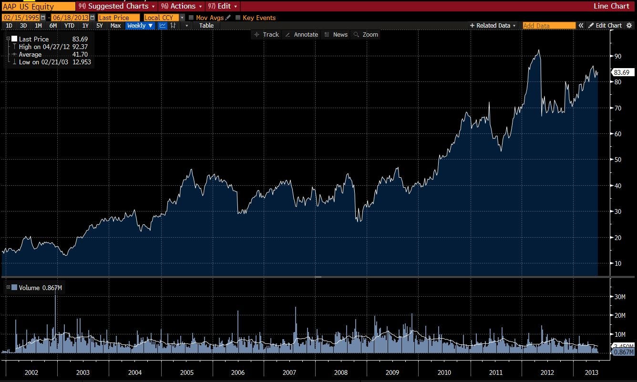Open the Local CCY currency dropdown arrow
This screenshot has height=382, width=637.
(182, 18)
